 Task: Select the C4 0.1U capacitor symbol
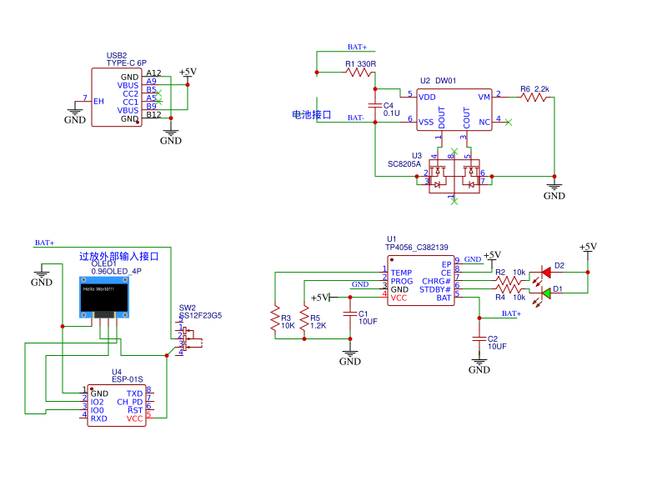375,106
